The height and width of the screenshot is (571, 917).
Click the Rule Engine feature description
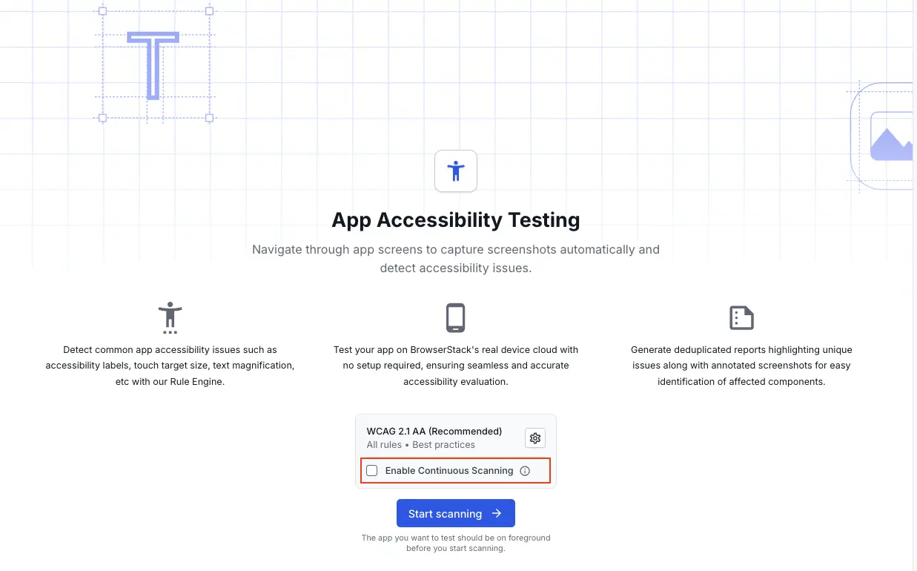click(170, 366)
